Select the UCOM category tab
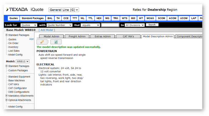The width and height of the screenshot is (209, 116). 184,18
